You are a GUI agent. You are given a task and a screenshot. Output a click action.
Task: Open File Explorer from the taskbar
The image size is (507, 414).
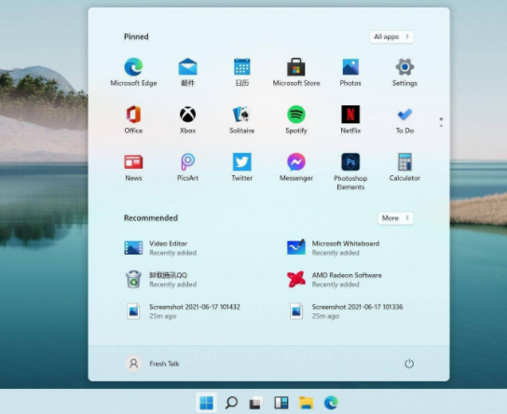click(x=306, y=403)
